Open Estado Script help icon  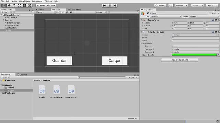213,32
